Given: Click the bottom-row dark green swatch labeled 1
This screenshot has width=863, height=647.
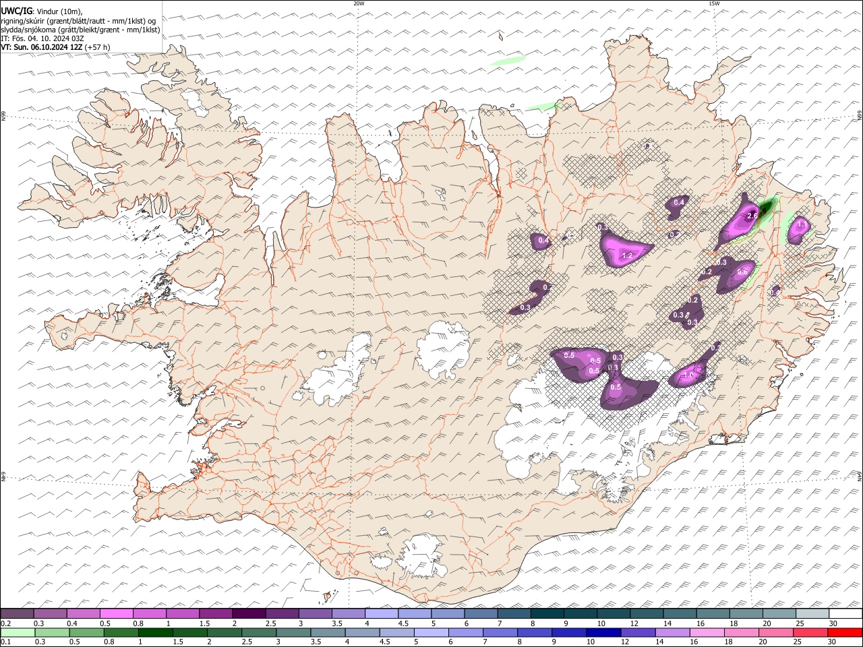Looking at the screenshot, I should (x=156, y=632).
